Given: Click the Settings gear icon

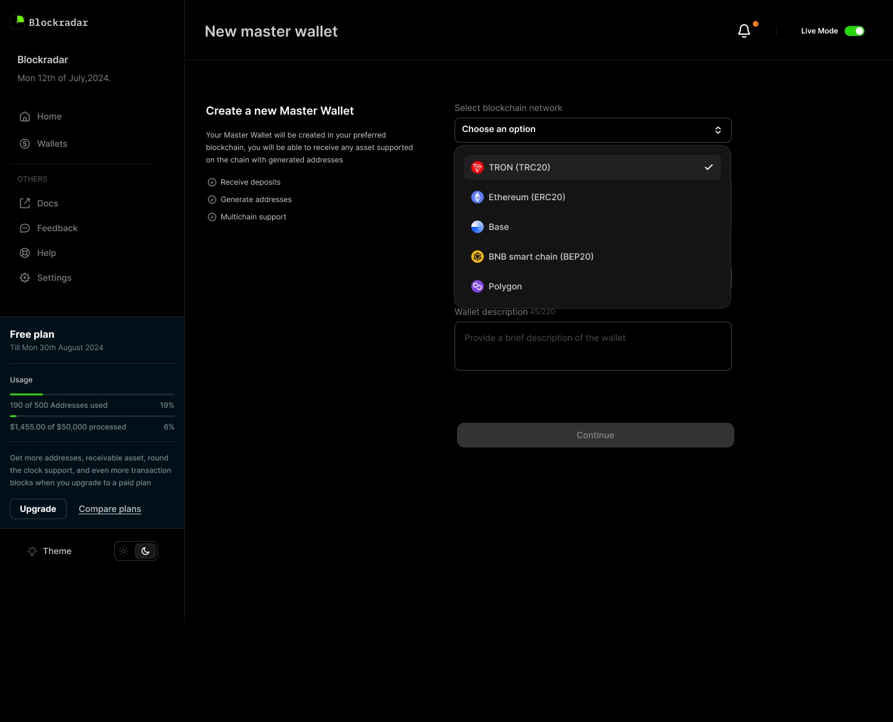Looking at the screenshot, I should click(x=25, y=278).
